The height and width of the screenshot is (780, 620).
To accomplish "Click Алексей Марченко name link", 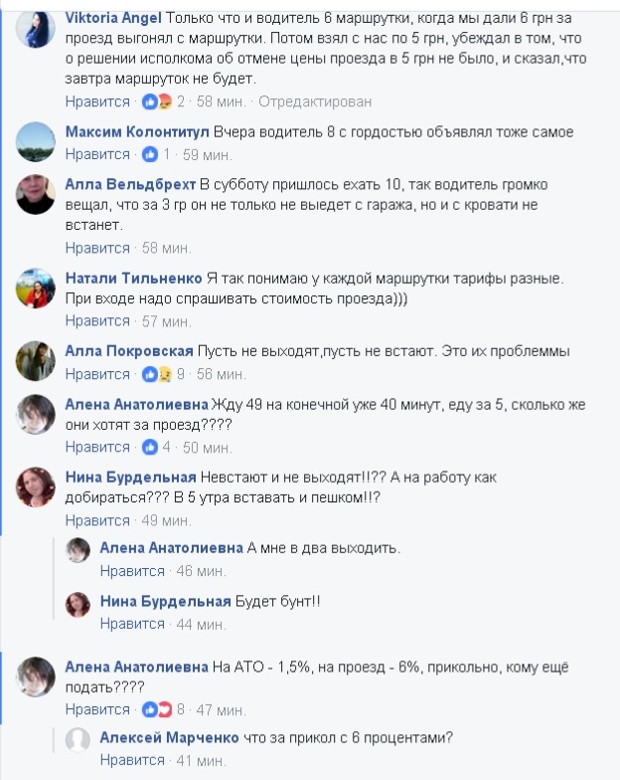I will 169,737.
